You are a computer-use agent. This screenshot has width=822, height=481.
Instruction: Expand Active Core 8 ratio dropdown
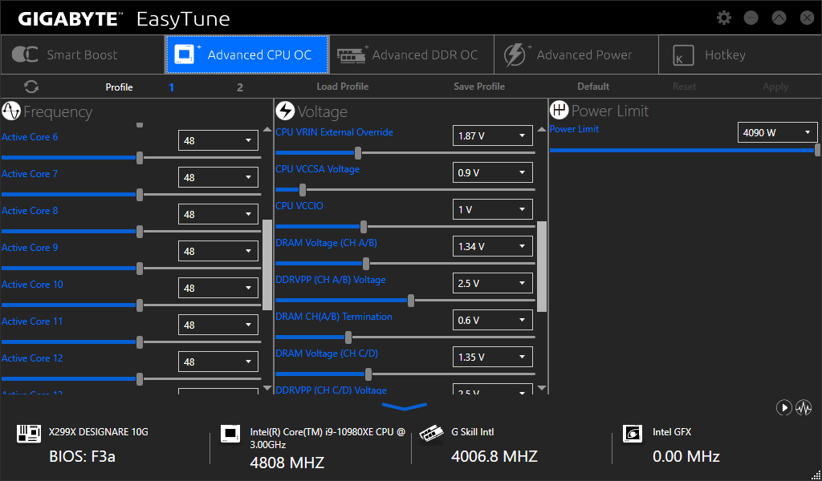coord(218,214)
